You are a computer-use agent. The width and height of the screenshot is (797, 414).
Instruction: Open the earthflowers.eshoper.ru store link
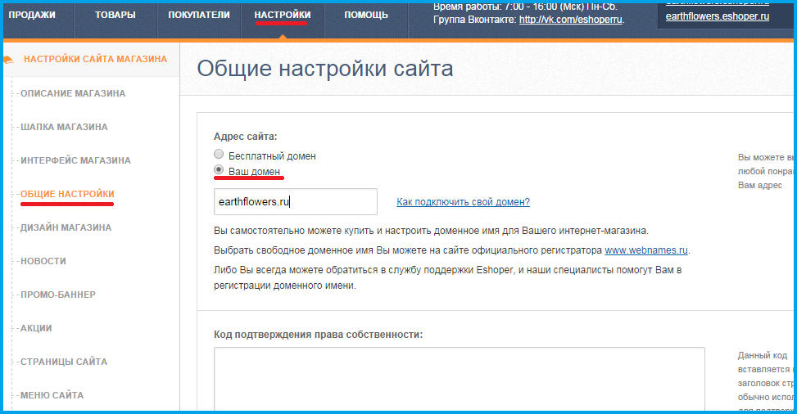coord(717,17)
